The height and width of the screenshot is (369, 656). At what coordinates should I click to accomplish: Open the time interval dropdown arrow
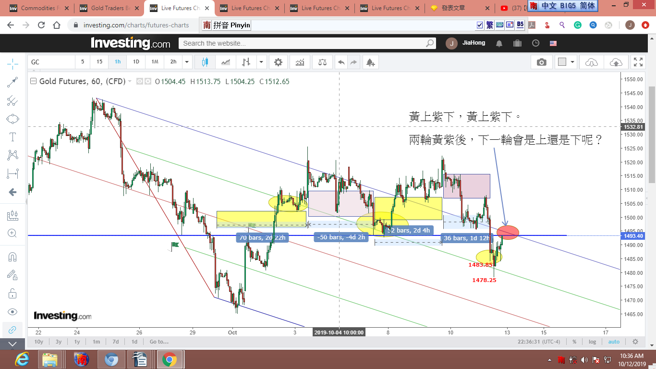(187, 62)
